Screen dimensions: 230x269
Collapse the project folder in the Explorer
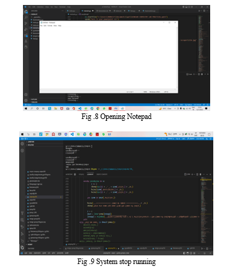pyautogui.click(x=34, y=14)
